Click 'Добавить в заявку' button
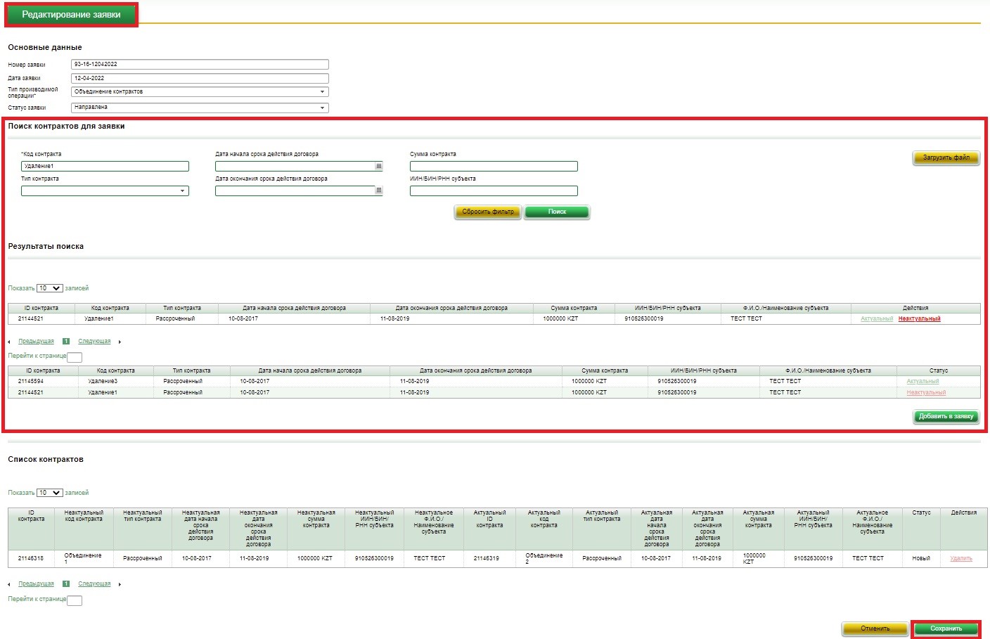The image size is (990, 639). (946, 416)
